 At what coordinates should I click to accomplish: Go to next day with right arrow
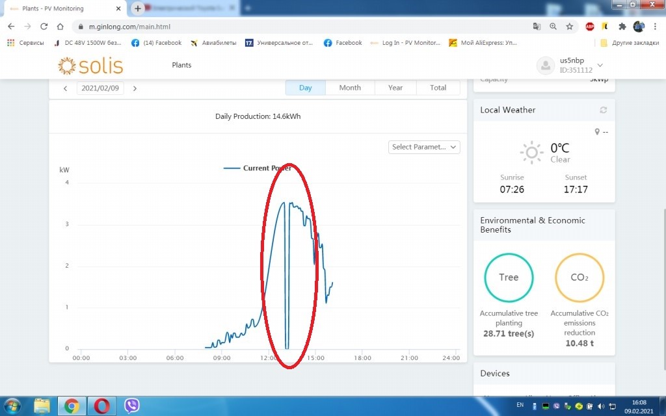135,88
